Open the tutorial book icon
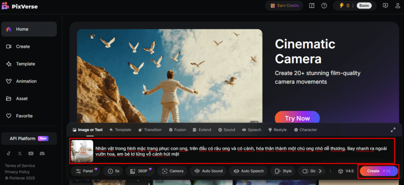Image resolution: width=404 pixels, height=185 pixels. [x=312, y=6]
